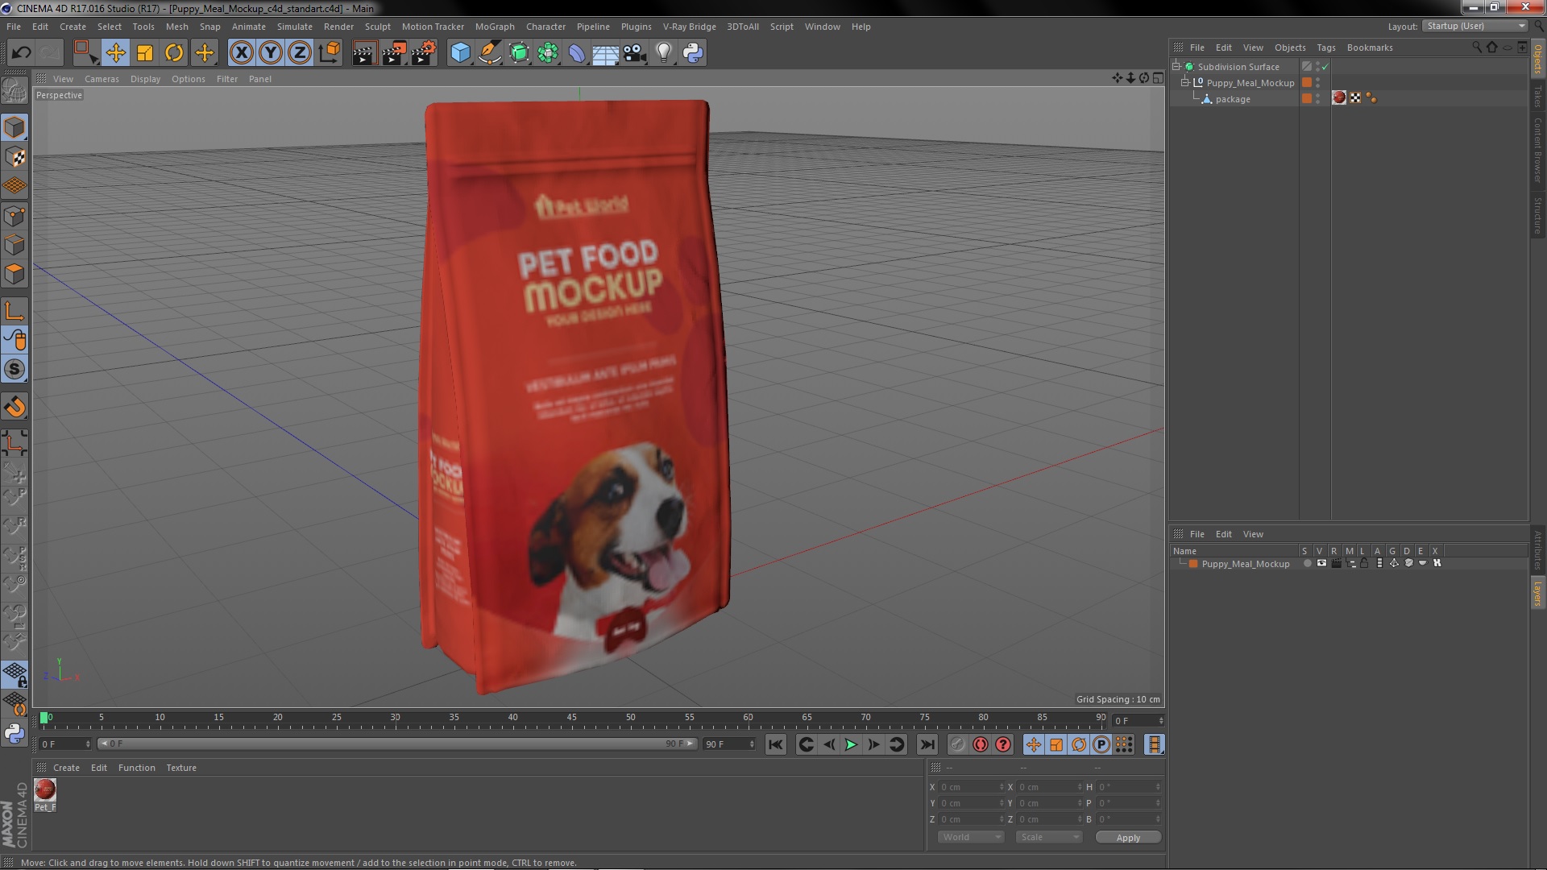Open the MoGraph array generator icon
This screenshot has width=1547, height=870.
[548, 53]
